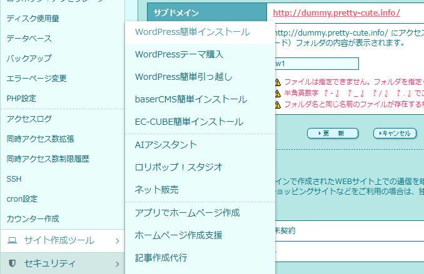
Task: Open WordPressテーマ購入 menu entry
Action: click(179, 54)
